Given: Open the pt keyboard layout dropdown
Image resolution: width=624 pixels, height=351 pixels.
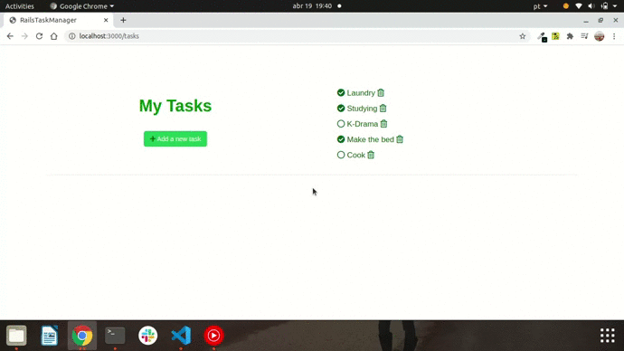Looking at the screenshot, I should 541,6.
